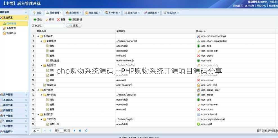
Task: Select the openAddMenu() URL cell
Action: (155, 61)
